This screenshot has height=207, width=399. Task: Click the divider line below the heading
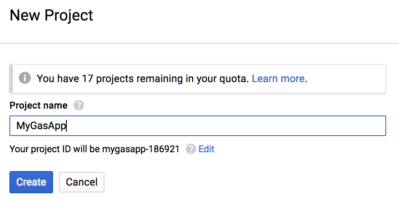[199, 43]
